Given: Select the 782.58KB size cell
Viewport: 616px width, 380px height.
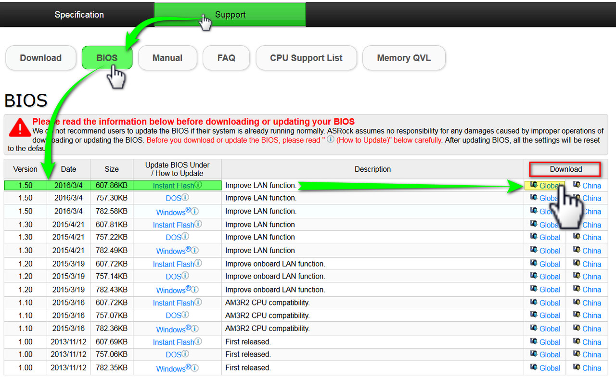Looking at the screenshot, I should (x=112, y=211).
